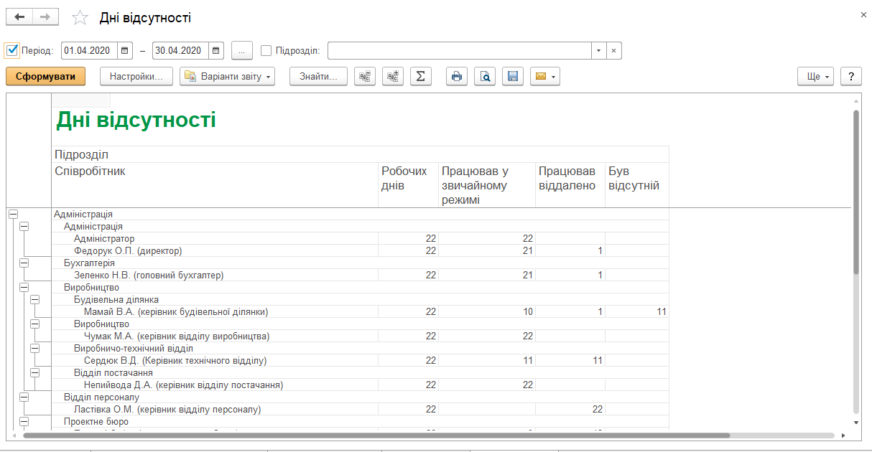Enable the Підрозділ filter checkbox
This screenshot has height=452, width=872.
[266, 51]
